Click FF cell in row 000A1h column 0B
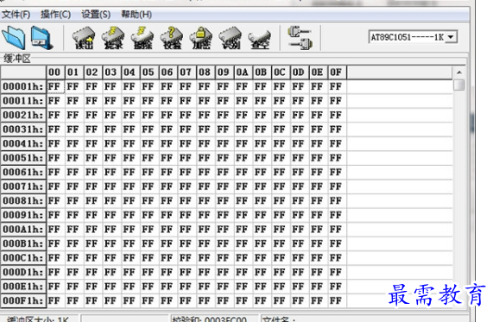This screenshot has height=322, width=493. (262, 230)
